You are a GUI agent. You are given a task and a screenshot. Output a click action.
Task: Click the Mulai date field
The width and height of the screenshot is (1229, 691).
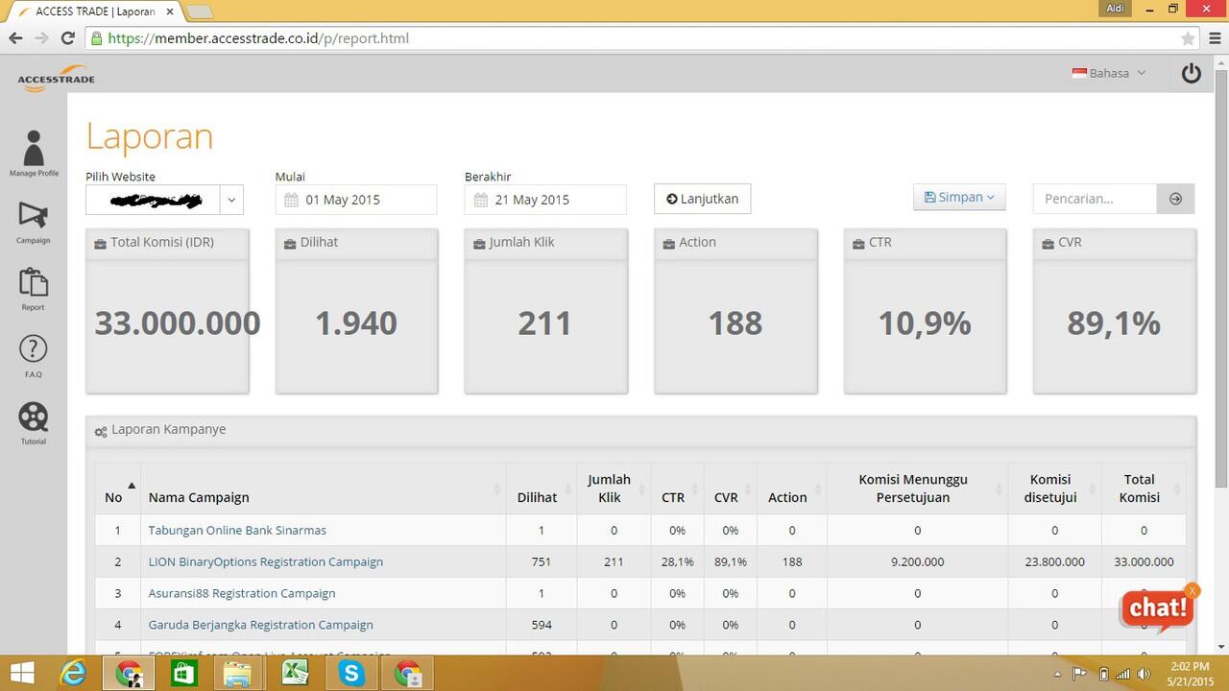356,200
